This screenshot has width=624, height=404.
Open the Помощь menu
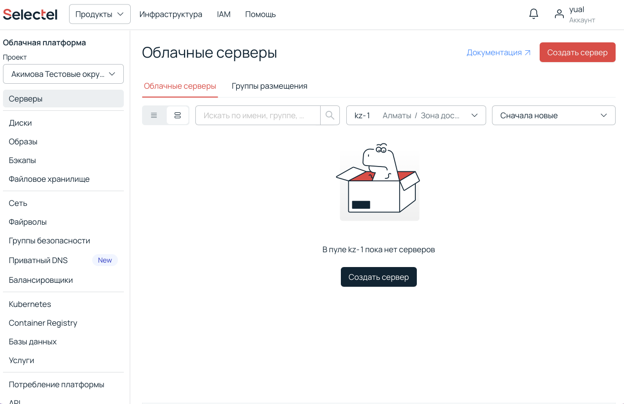pyautogui.click(x=260, y=14)
